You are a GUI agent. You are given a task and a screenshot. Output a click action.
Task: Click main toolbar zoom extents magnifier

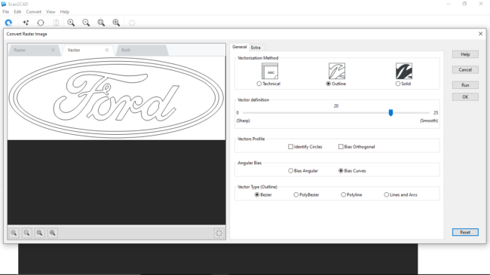coord(116,23)
